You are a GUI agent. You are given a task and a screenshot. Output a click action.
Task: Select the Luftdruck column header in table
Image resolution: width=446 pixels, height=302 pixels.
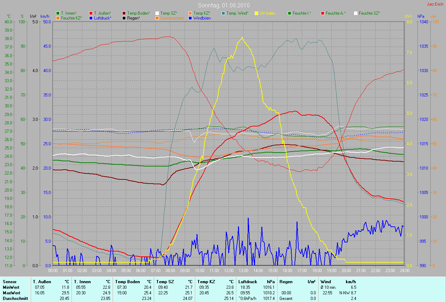pyautogui.click(x=248, y=281)
